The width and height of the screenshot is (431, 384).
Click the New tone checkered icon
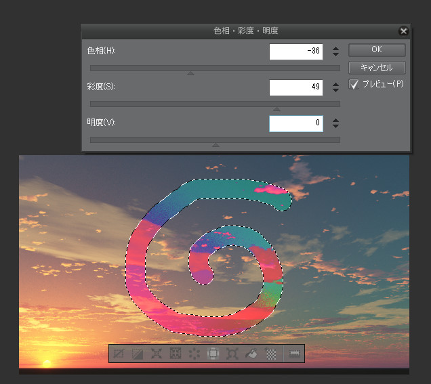(270, 354)
